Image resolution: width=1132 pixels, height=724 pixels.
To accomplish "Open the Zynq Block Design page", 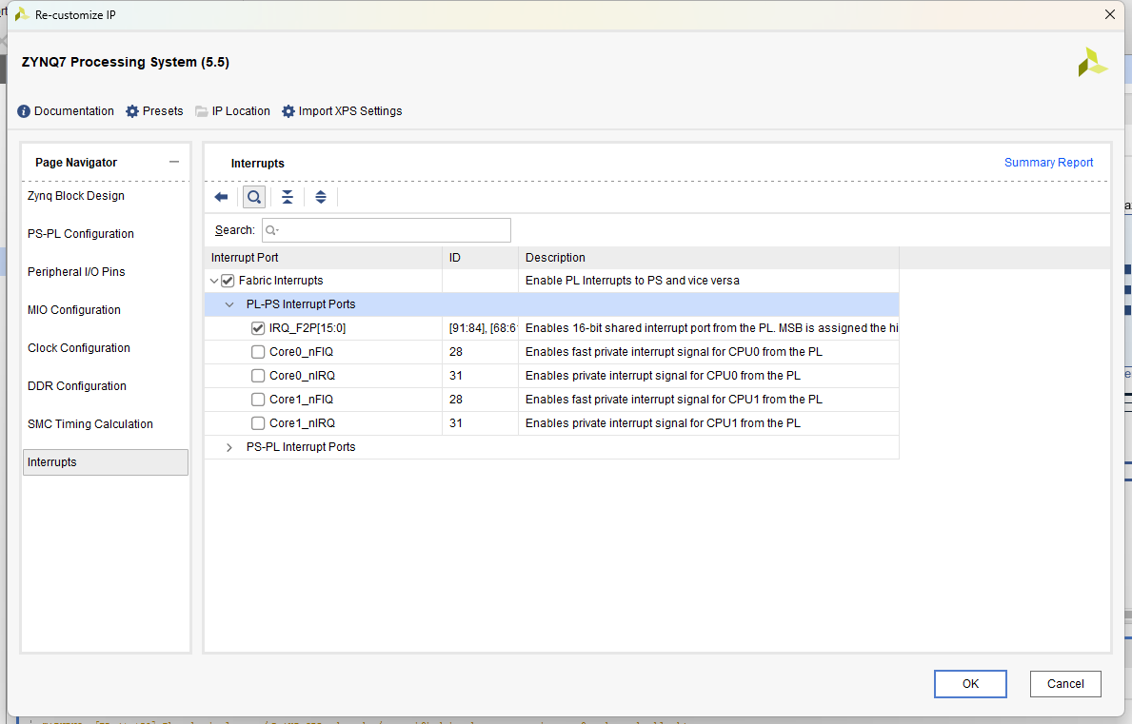I will point(76,195).
